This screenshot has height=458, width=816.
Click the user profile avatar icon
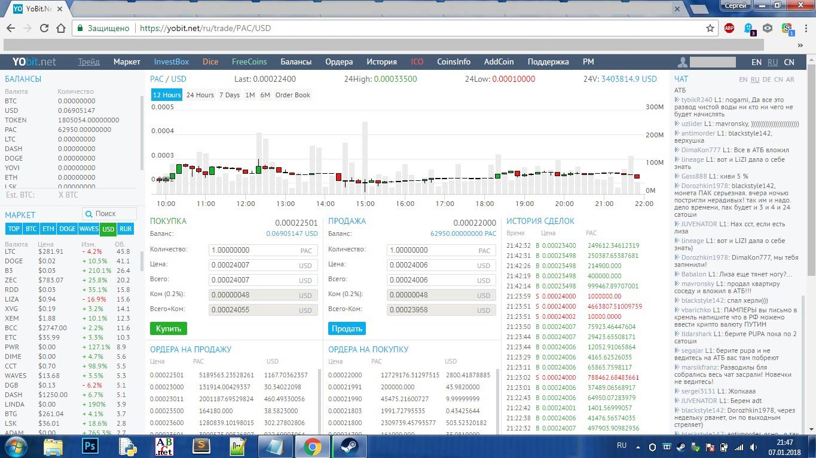[x=682, y=62]
